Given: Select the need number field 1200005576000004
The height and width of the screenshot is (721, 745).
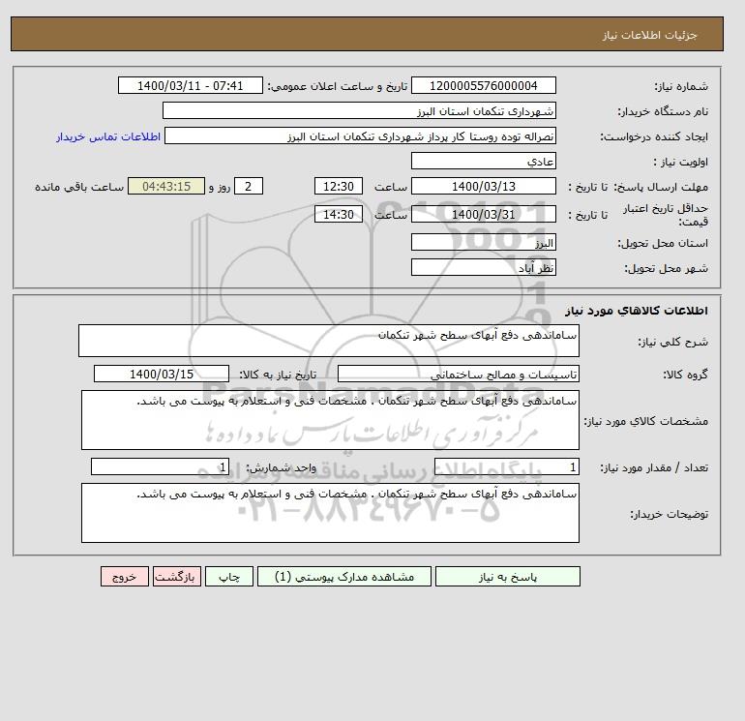Looking at the screenshot, I should click(483, 85).
